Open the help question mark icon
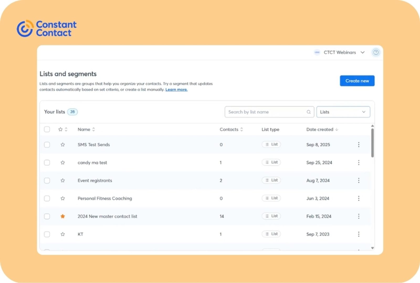420x283 pixels. point(376,53)
